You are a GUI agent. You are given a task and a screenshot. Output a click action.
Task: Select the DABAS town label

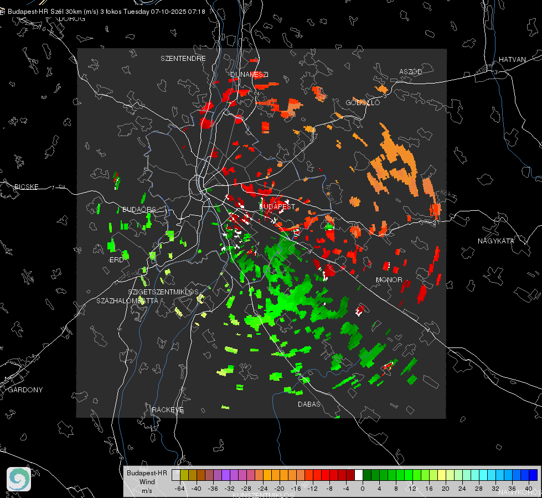[x=309, y=404]
